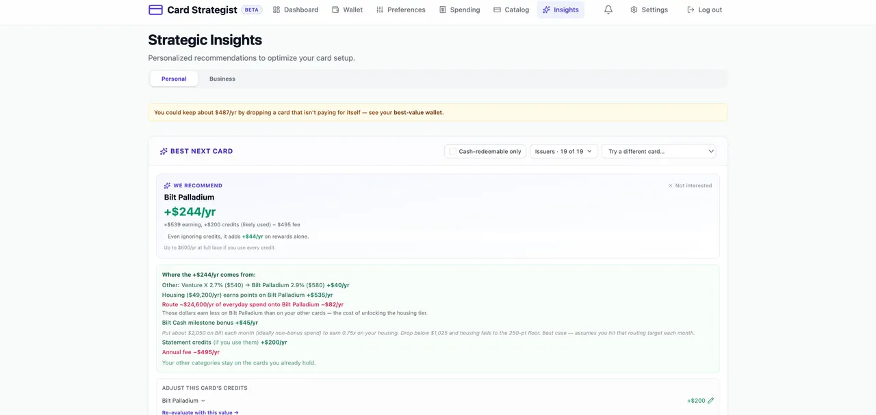Screen dimensions: 876x415
Task: Open the Try a different card dropdown
Action: pos(659,151)
